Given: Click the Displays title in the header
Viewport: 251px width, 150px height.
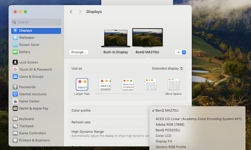Looking at the screenshot, I should 94,12.
